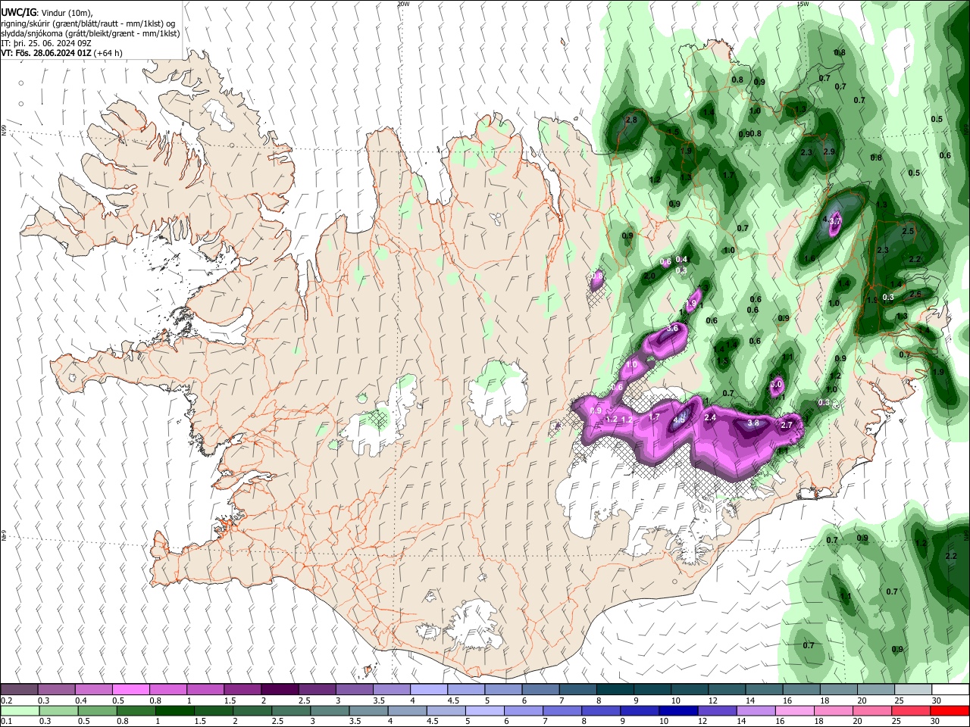Click the violet swatch labelled 12 in lower legend
Screen dimensions: 970x727
pyautogui.click(x=718, y=711)
